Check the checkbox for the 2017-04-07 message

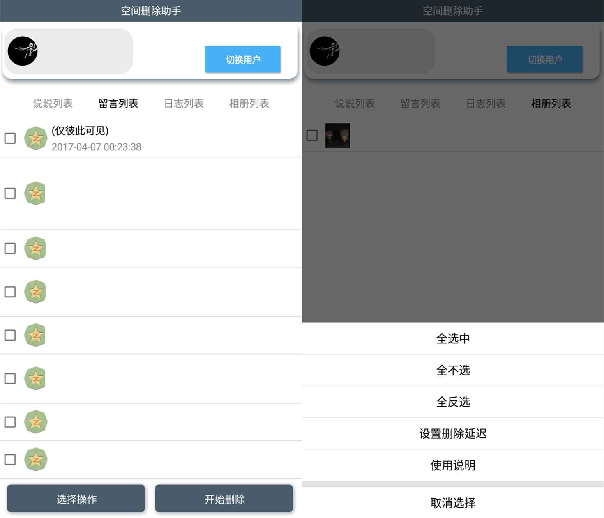click(10, 138)
